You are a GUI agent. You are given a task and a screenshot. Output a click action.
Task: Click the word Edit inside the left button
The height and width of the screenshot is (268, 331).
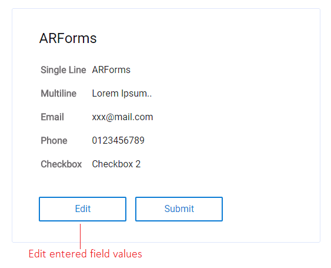click(x=83, y=209)
